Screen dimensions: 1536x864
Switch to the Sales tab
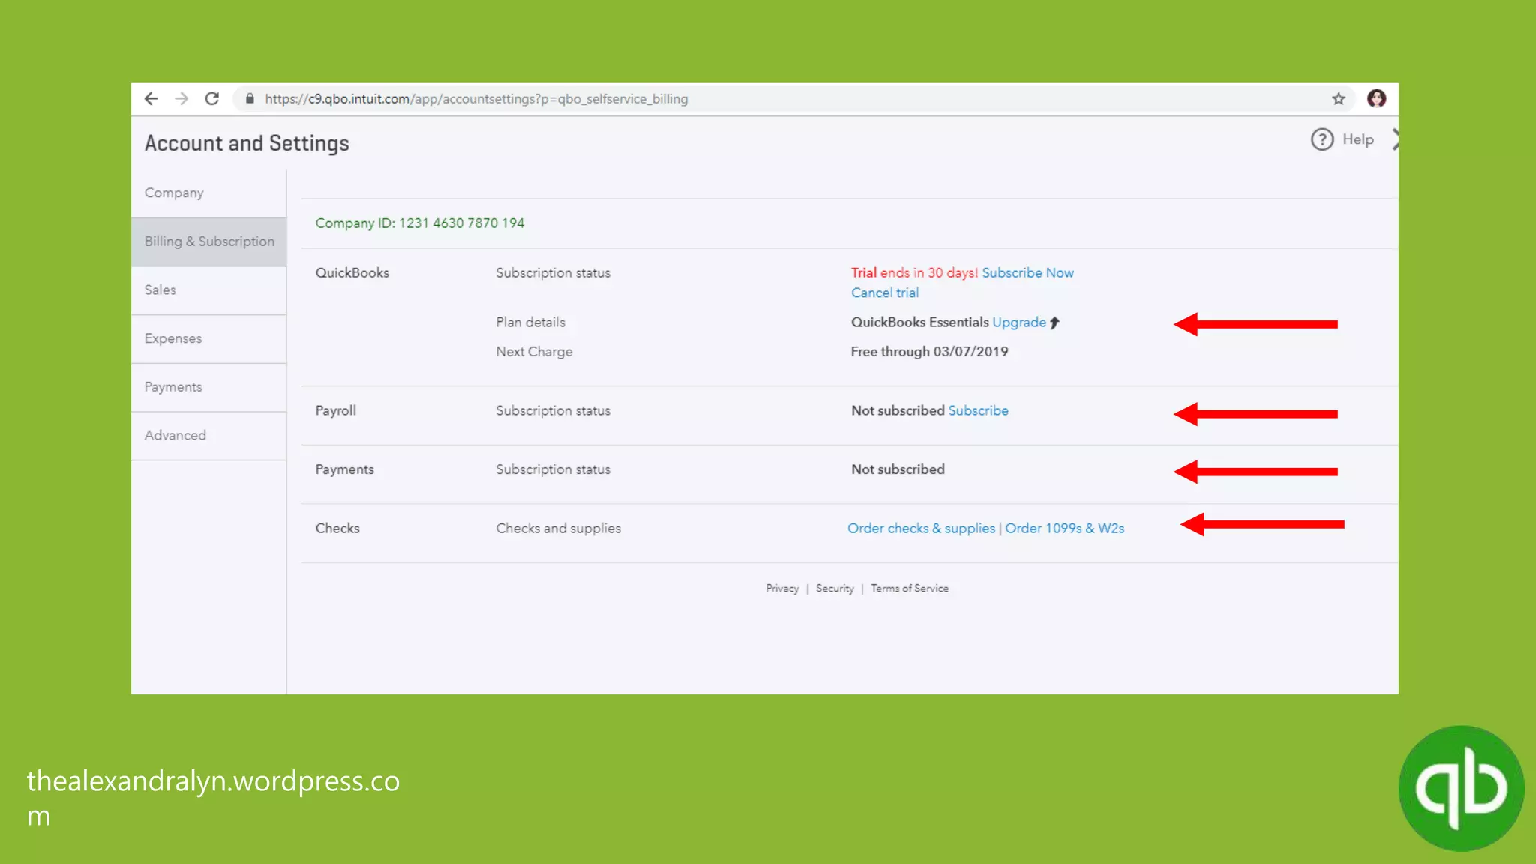click(160, 289)
